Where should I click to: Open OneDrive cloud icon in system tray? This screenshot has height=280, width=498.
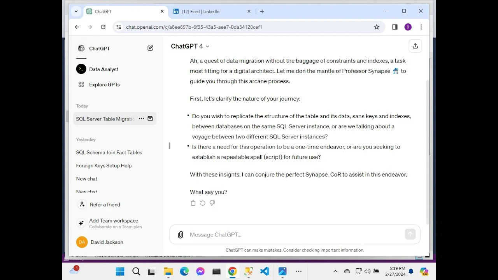[347, 271]
